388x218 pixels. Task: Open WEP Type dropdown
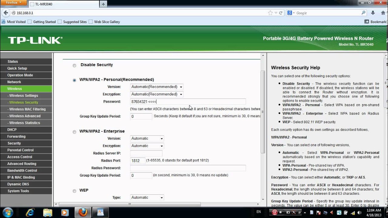pyautogui.click(x=147, y=197)
